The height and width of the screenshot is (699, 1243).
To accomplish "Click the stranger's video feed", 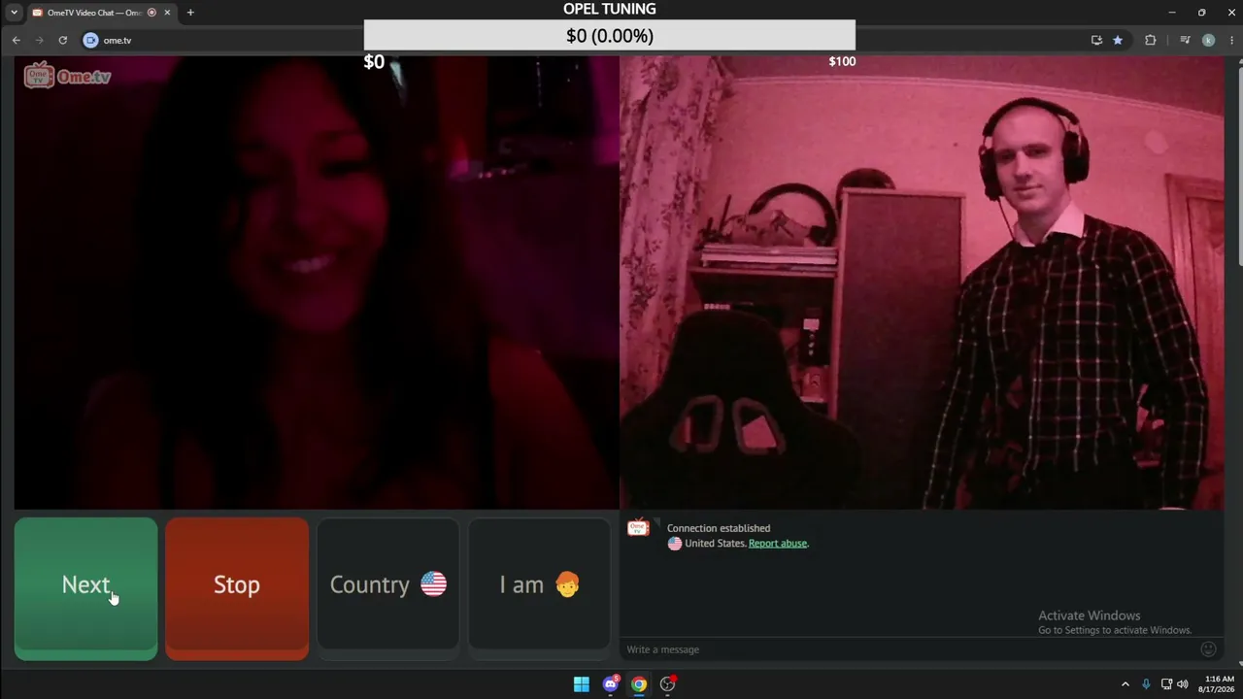I will click(x=317, y=283).
